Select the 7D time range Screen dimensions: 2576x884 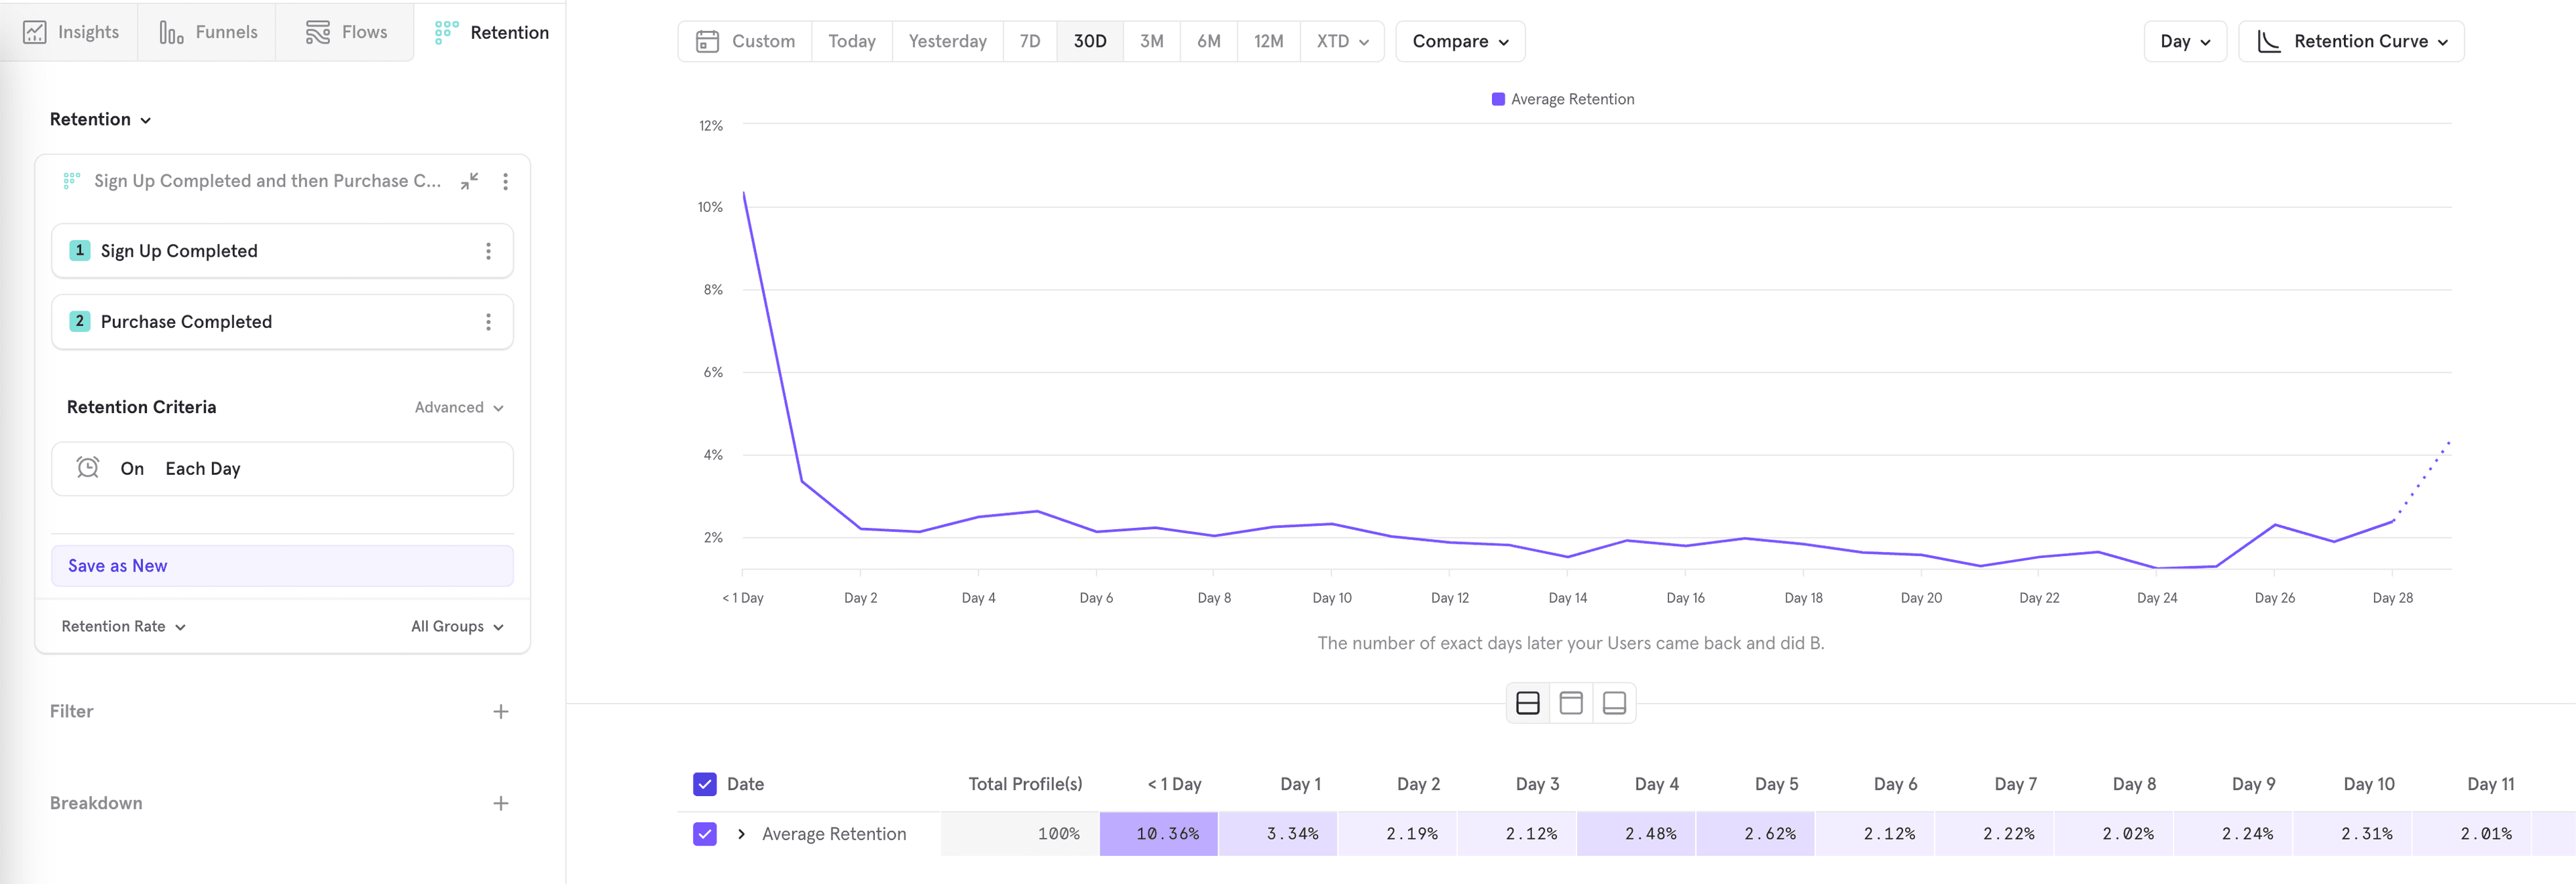click(x=1029, y=41)
